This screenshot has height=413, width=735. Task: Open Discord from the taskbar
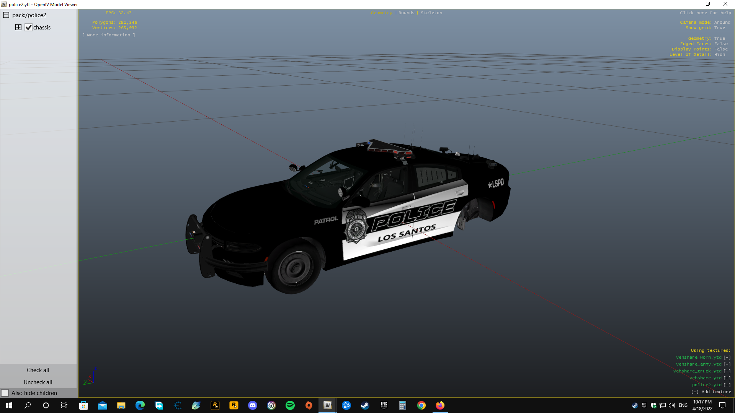(253, 405)
